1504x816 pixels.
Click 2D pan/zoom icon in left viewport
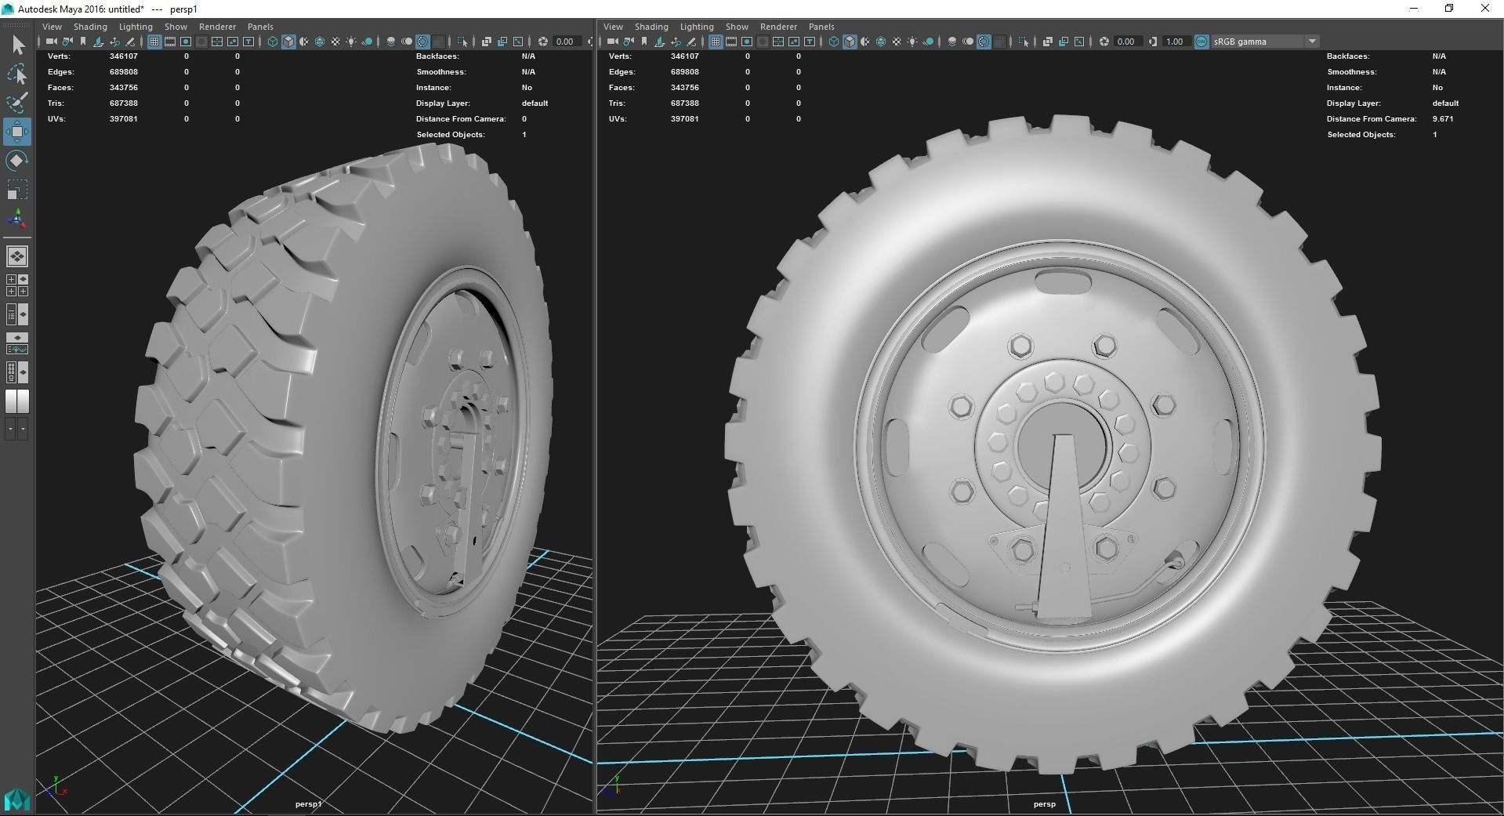114,42
